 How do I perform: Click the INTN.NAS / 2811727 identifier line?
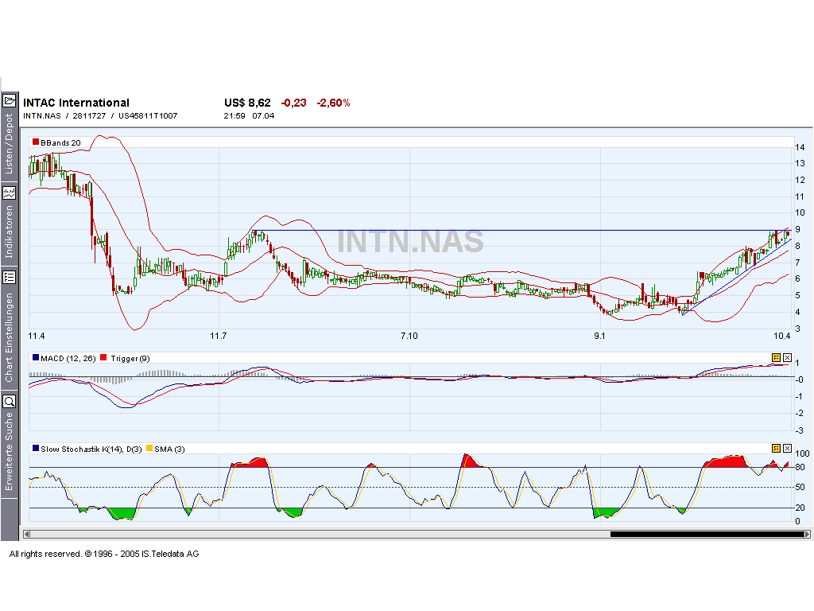(x=100, y=116)
